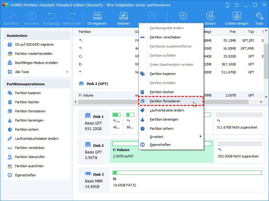Choose Partition verschieben from context menu
The image size is (269, 201).
point(171,37)
